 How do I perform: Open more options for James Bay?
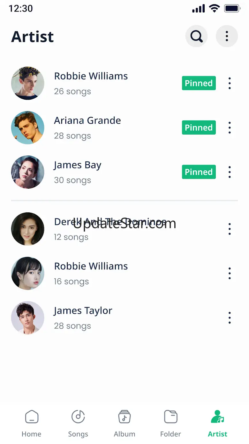230,172
